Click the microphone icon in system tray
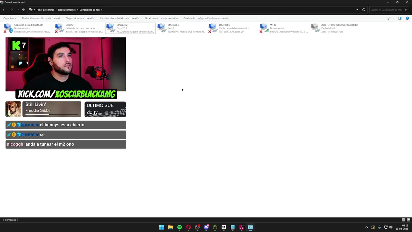 click(379, 227)
